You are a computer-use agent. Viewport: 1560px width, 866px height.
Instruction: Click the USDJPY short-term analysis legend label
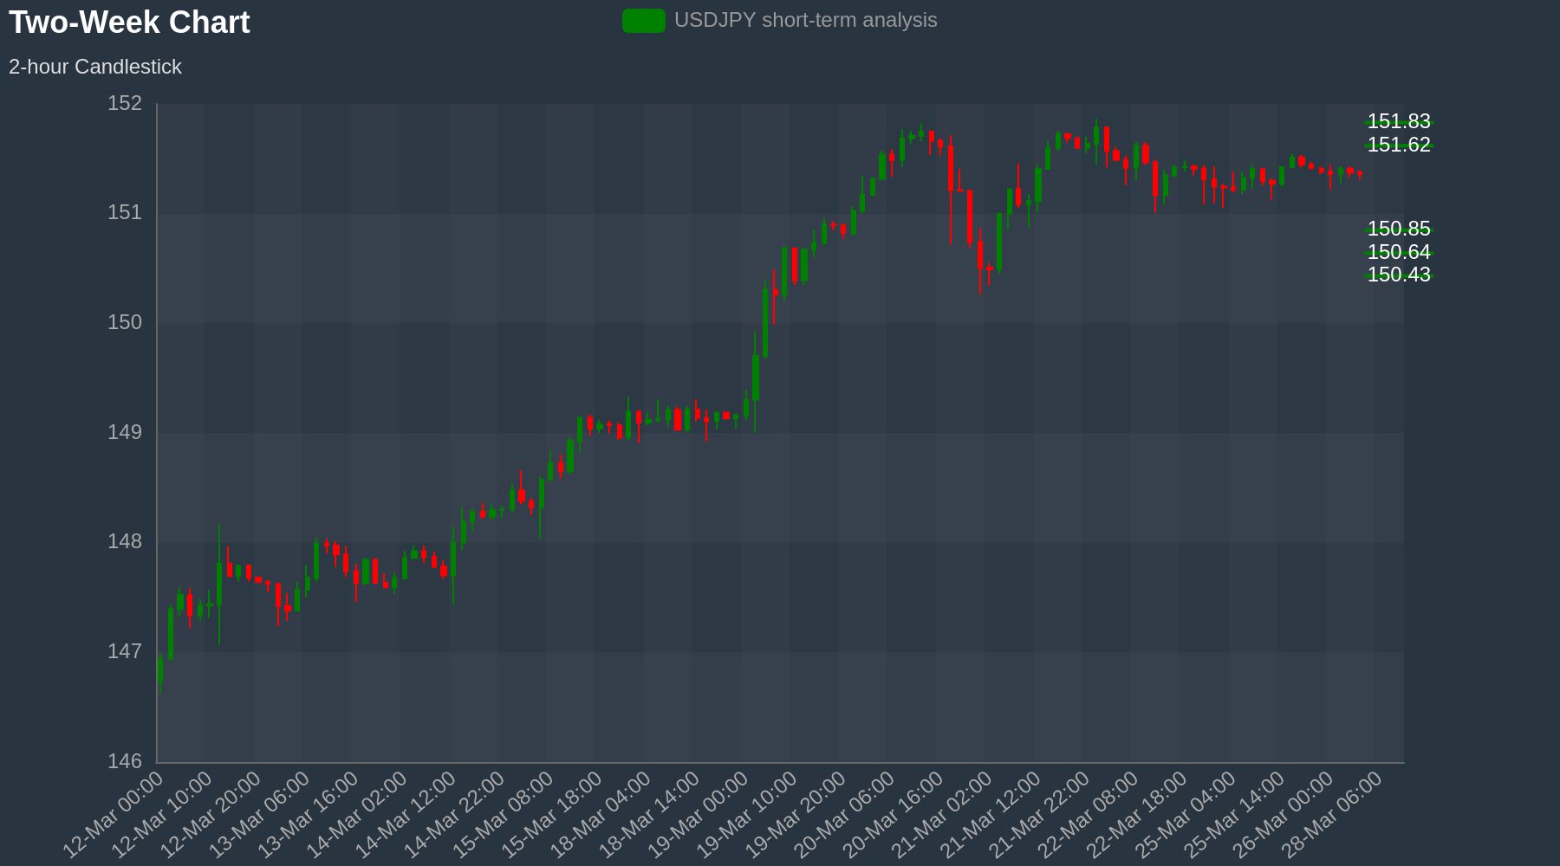806,20
